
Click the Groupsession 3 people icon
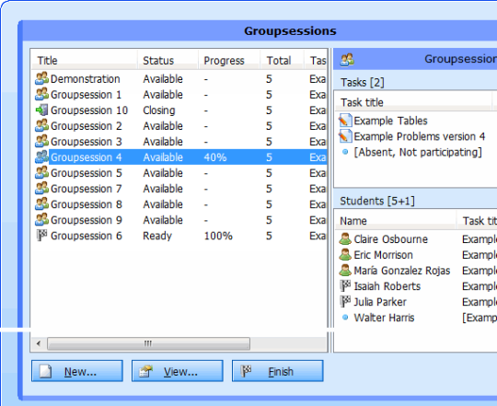pos(41,142)
